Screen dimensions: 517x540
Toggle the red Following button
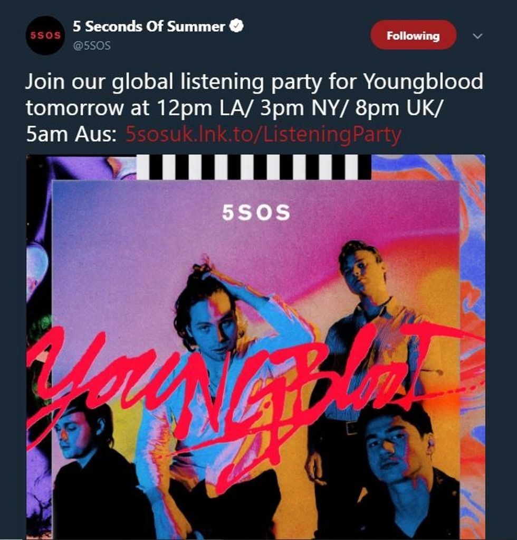tap(413, 35)
